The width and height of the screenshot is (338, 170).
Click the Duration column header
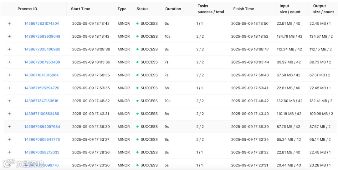(x=173, y=9)
